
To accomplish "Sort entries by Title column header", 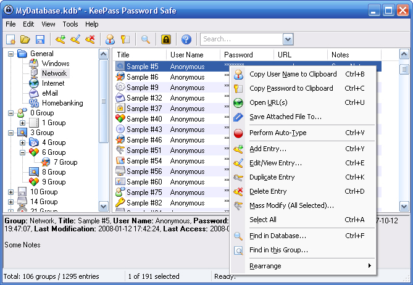I will click(x=140, y=55).
